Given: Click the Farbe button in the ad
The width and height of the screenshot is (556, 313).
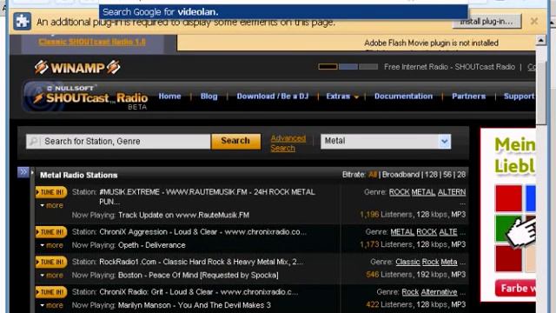Looking at the screenshot, I should [515, 288].
